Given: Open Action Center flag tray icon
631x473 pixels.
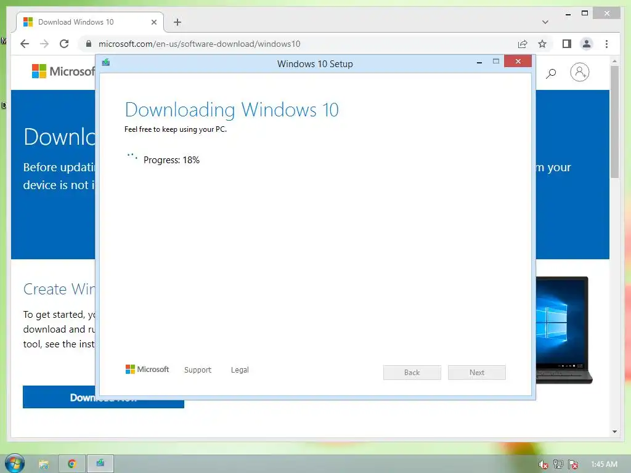Looking at the screenshot, I should [x=573, y=464].
